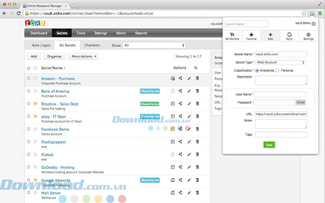Expand the More Actions dropdown
This screenshot has width=325, height=203.
click(x=83, y=56)
